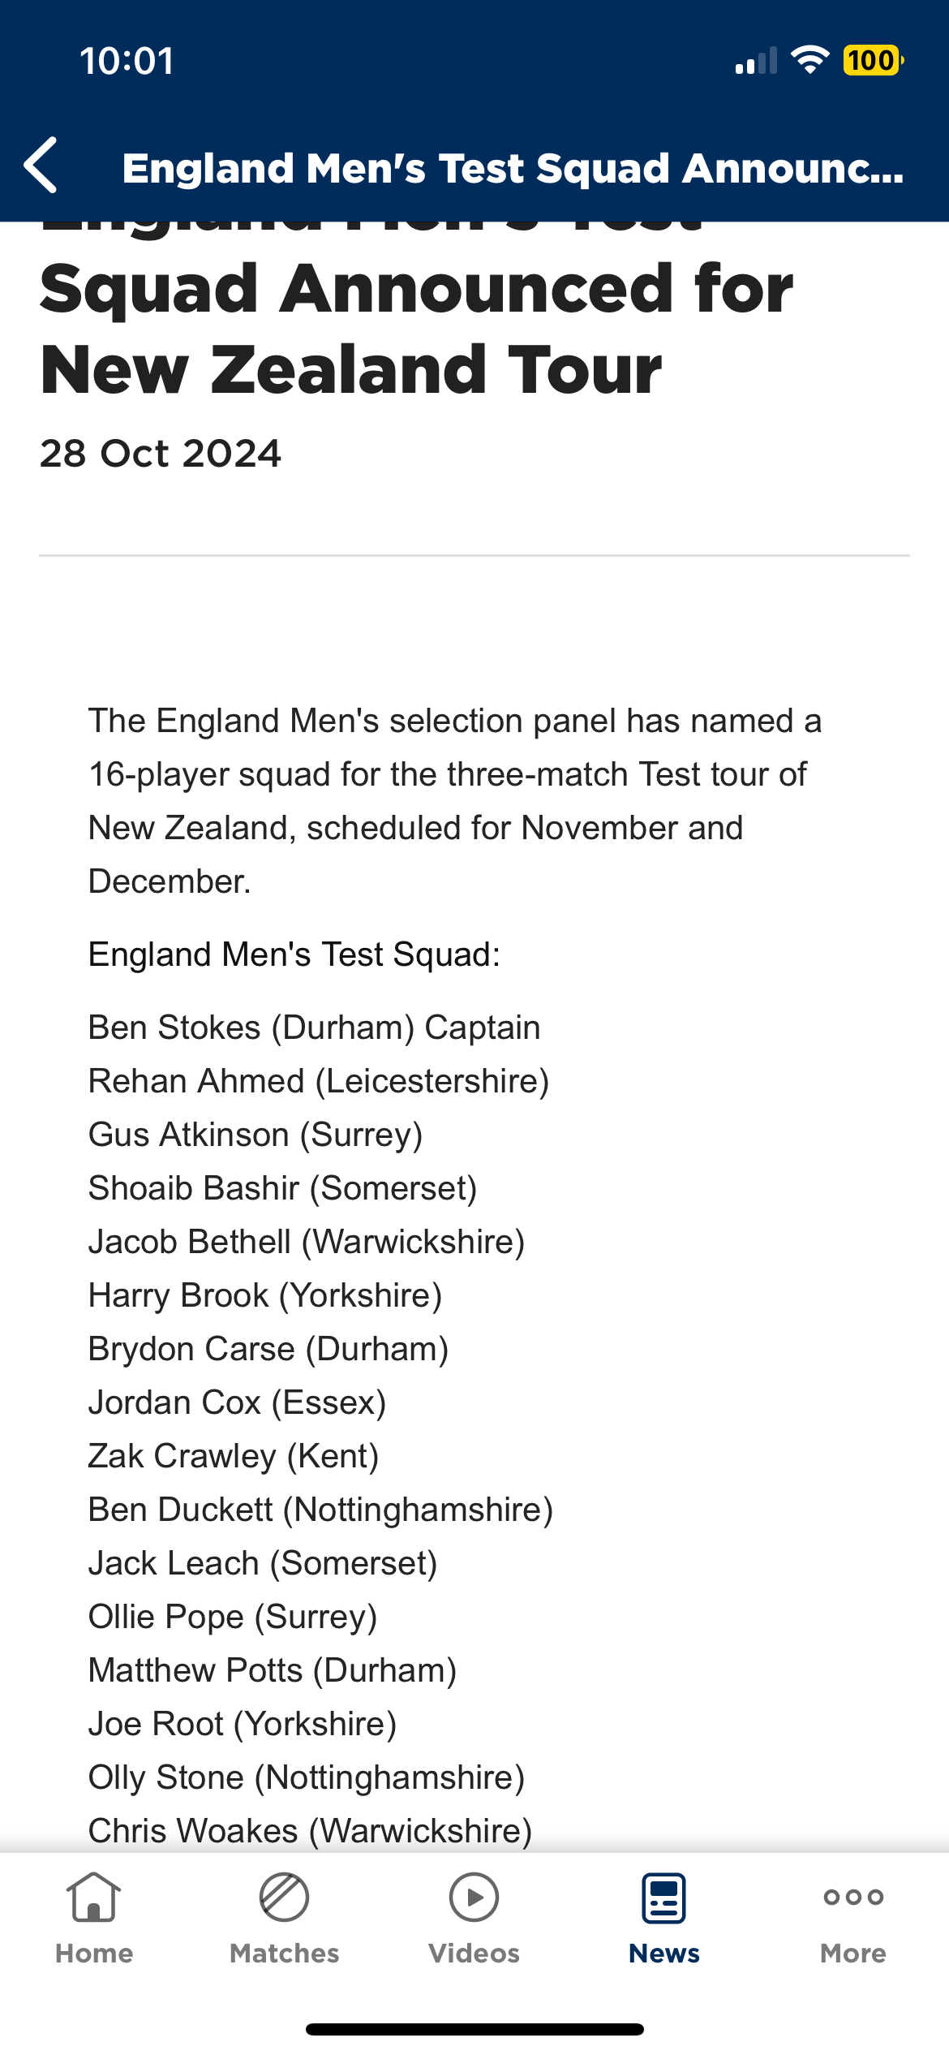Open the Matches cricket ball icon
This screenshot has height=2055, width=949.
[284, 1898]
